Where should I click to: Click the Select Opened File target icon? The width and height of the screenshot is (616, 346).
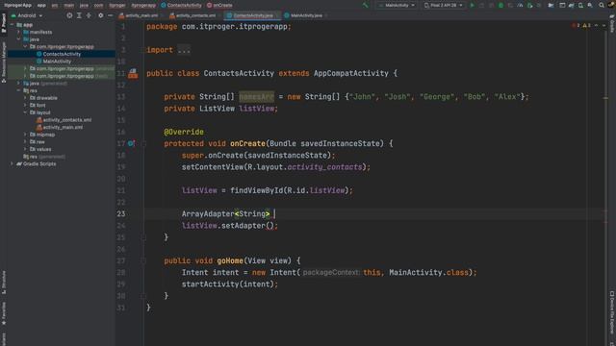(69, 15)
